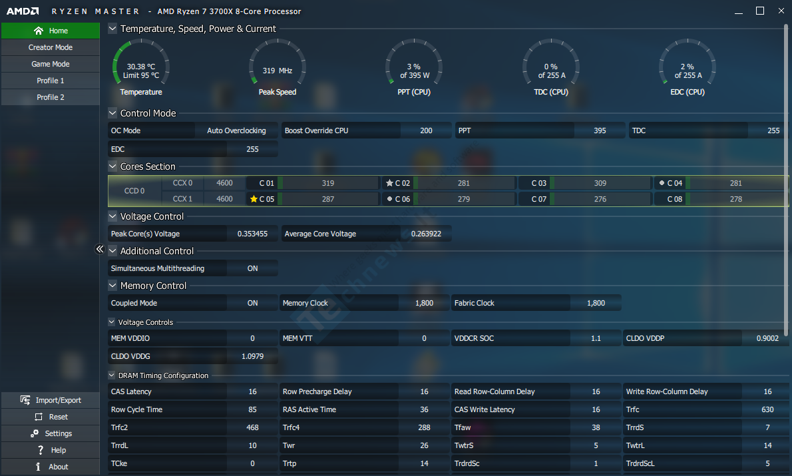Collapse Temperature, Speed, Power & Current section
Viewport: 792px width, 476px height.
coord(112,29)
